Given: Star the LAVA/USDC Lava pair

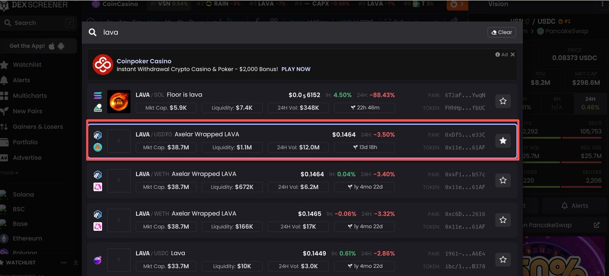Looking at the screenshot, I should point(503,259).
